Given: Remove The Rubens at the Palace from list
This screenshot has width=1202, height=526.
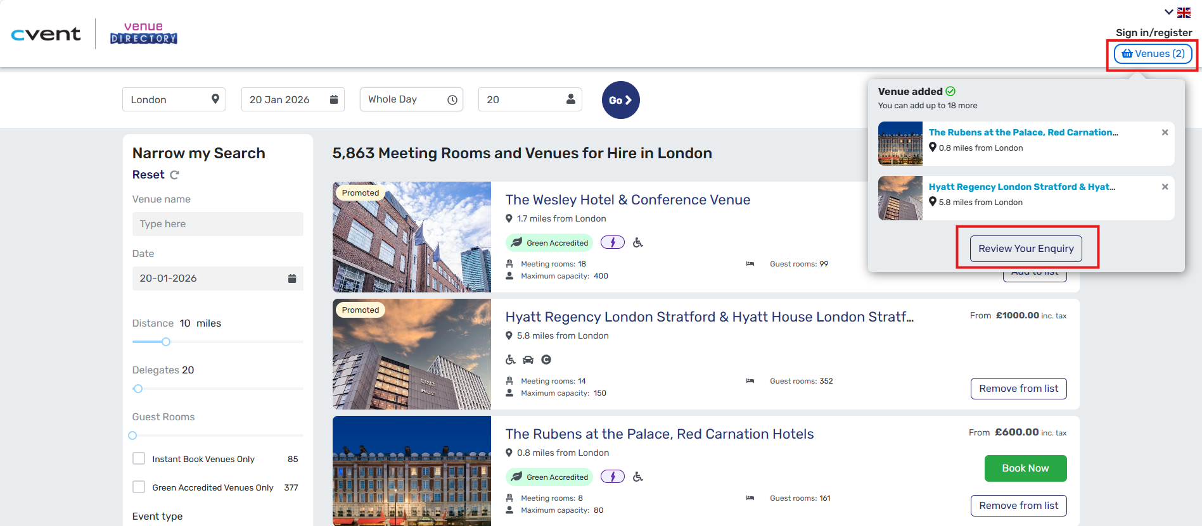Looking at the screenshot, I should click(1019, 506).
